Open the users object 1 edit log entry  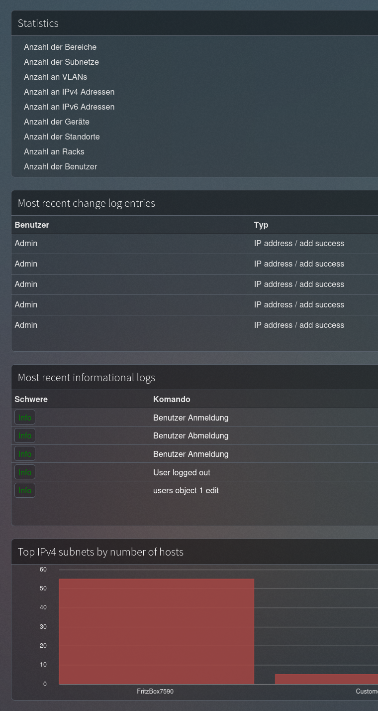point(186,491)
